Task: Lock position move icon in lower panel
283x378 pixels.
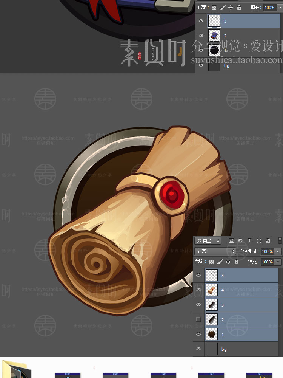Action: click(228, 262)
